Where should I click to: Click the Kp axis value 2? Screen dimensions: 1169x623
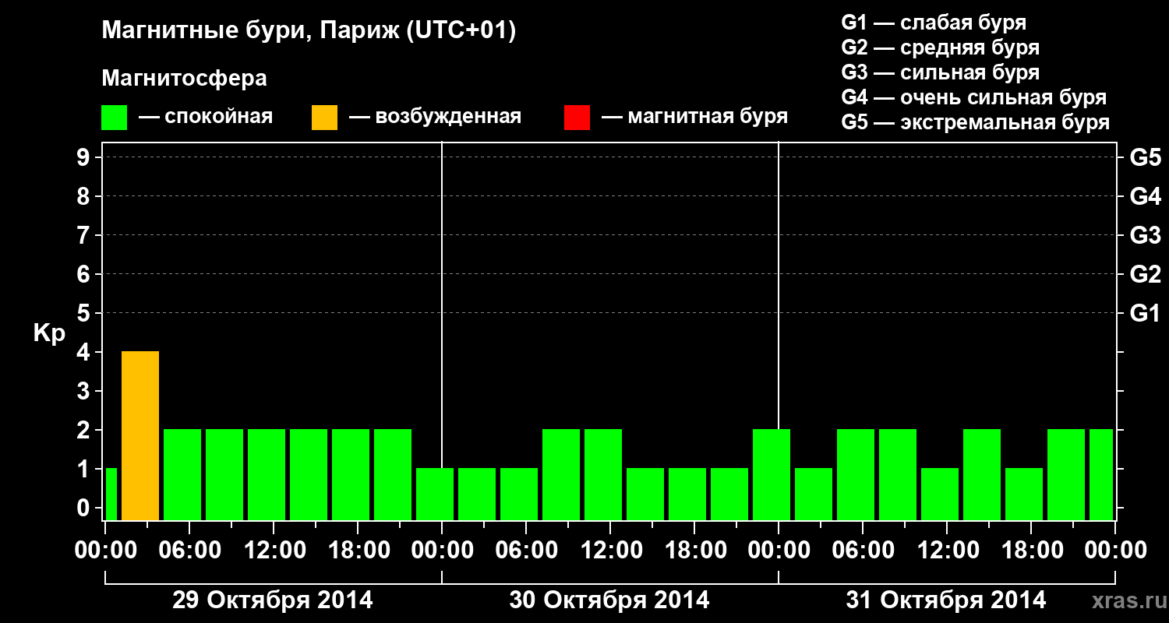coord(85,430)
